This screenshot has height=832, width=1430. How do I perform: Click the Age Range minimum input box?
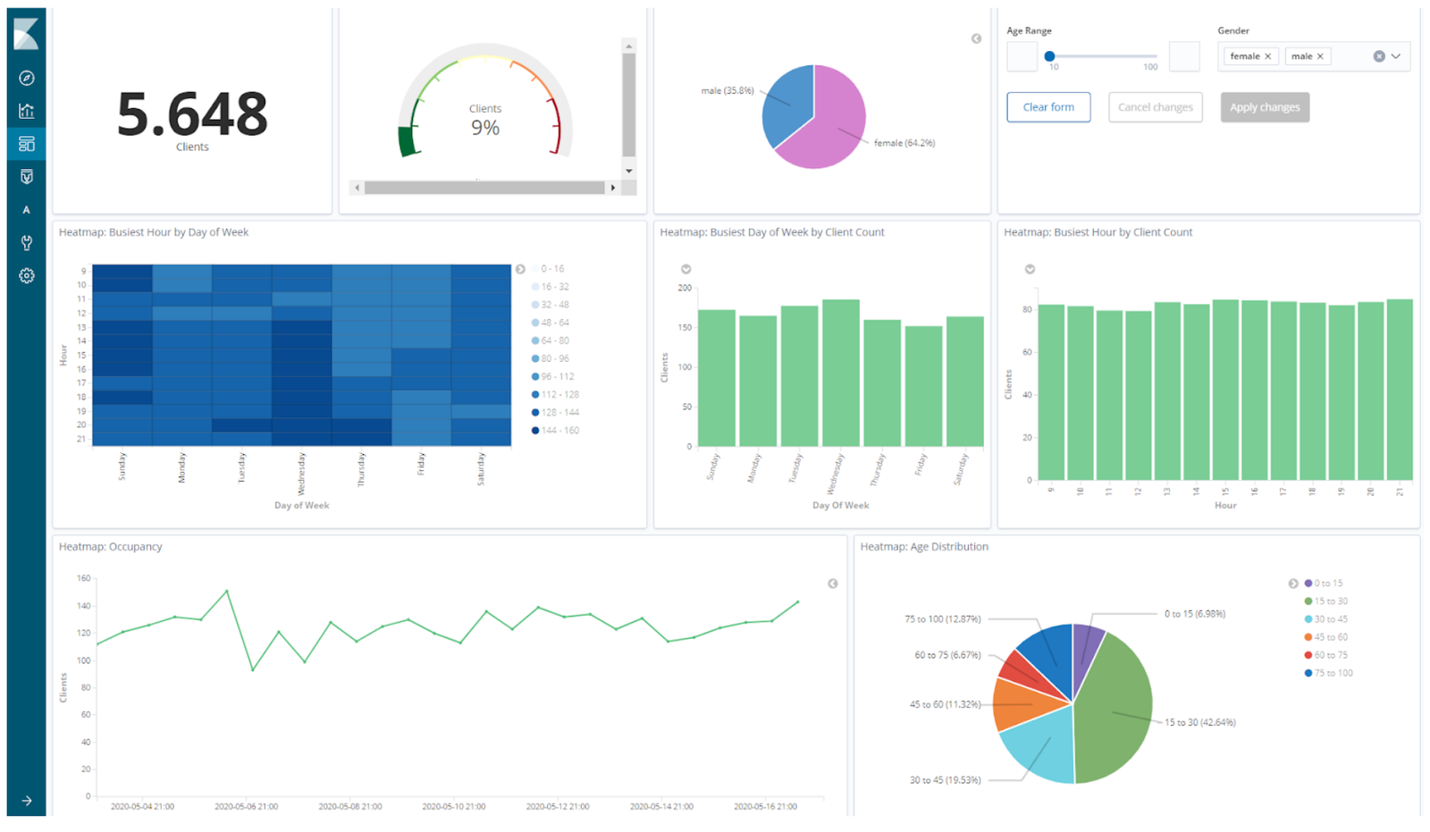point(1022,56)
